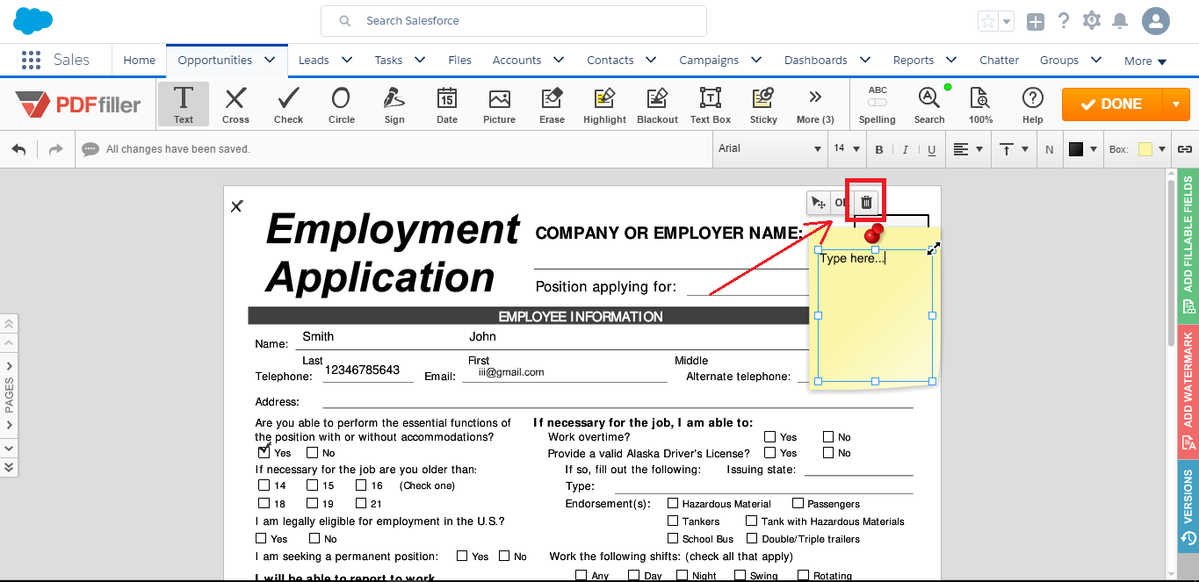Go to the Home tab

click(x=139, y=60)
